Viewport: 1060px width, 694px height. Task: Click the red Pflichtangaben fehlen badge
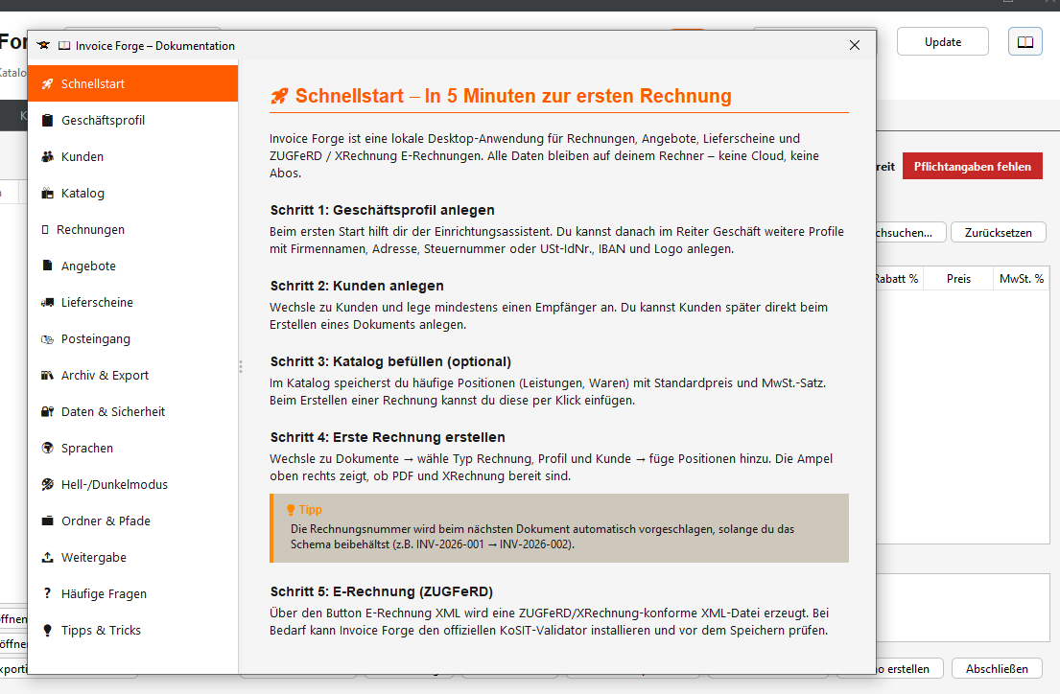[x=972, y=166]
